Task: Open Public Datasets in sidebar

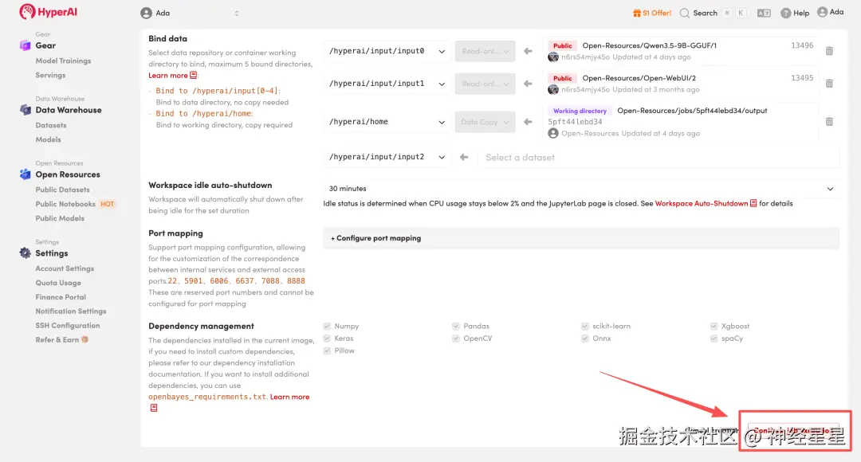Action: [x=63, y=190]
